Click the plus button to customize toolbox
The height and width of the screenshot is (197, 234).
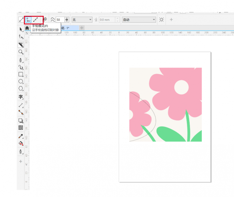21,161
